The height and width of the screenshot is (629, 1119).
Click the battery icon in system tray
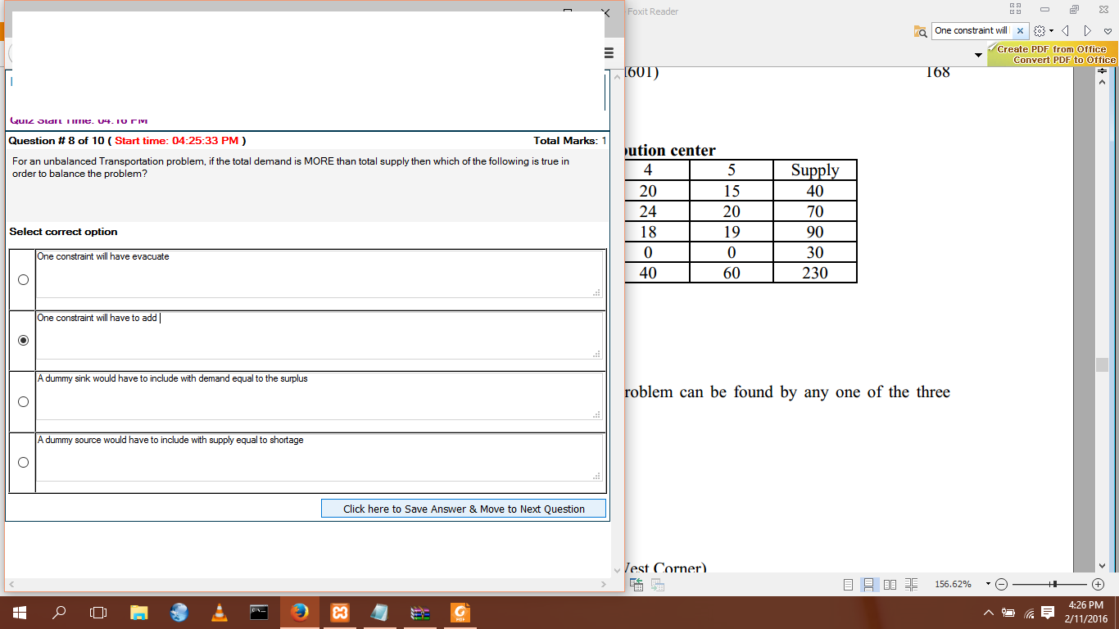[1008, 613]
